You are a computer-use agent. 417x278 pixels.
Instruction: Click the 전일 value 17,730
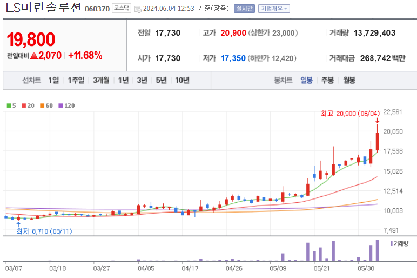click(x=168, y=33)
